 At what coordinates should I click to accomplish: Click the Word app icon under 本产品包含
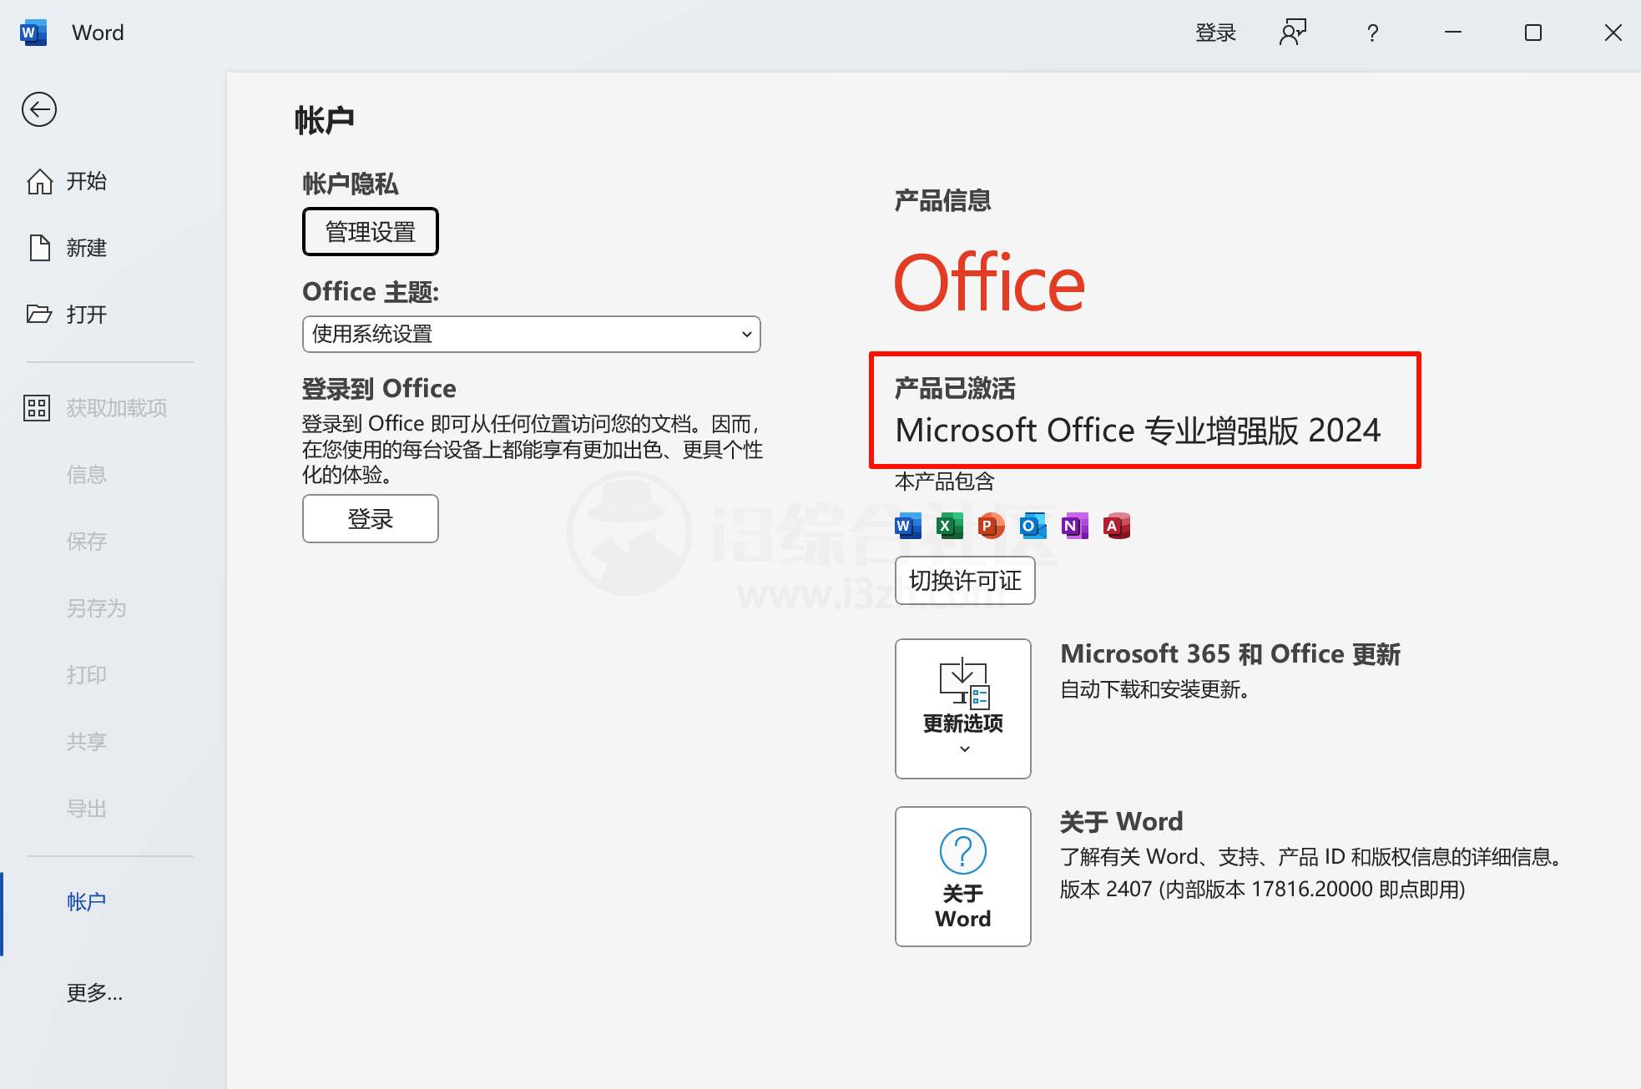908,526
